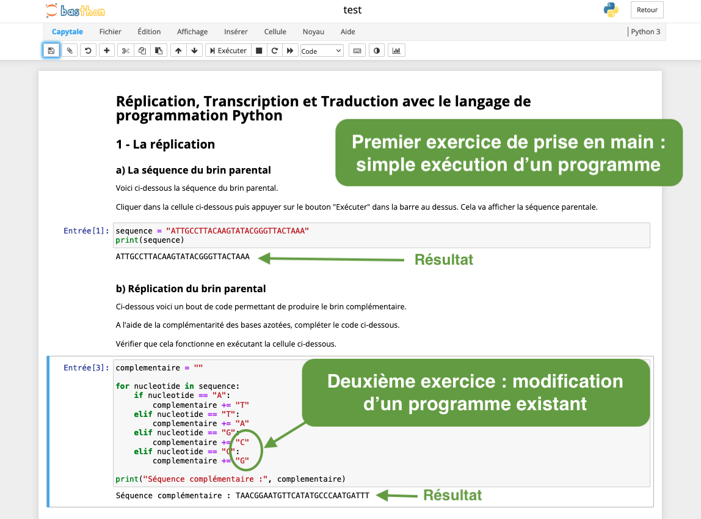
Task: Stop kernel execution with square icon
Action: tap(259, 51)
